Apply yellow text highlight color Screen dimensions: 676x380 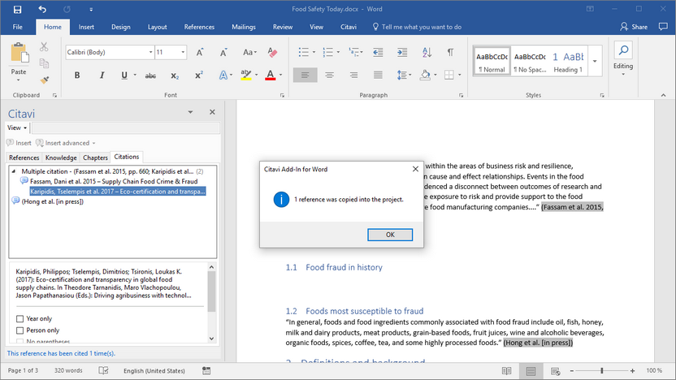[x=245, y=76]
